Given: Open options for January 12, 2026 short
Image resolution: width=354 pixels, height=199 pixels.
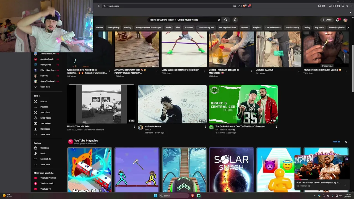Looking at the screenshot, I should point(299,71).
